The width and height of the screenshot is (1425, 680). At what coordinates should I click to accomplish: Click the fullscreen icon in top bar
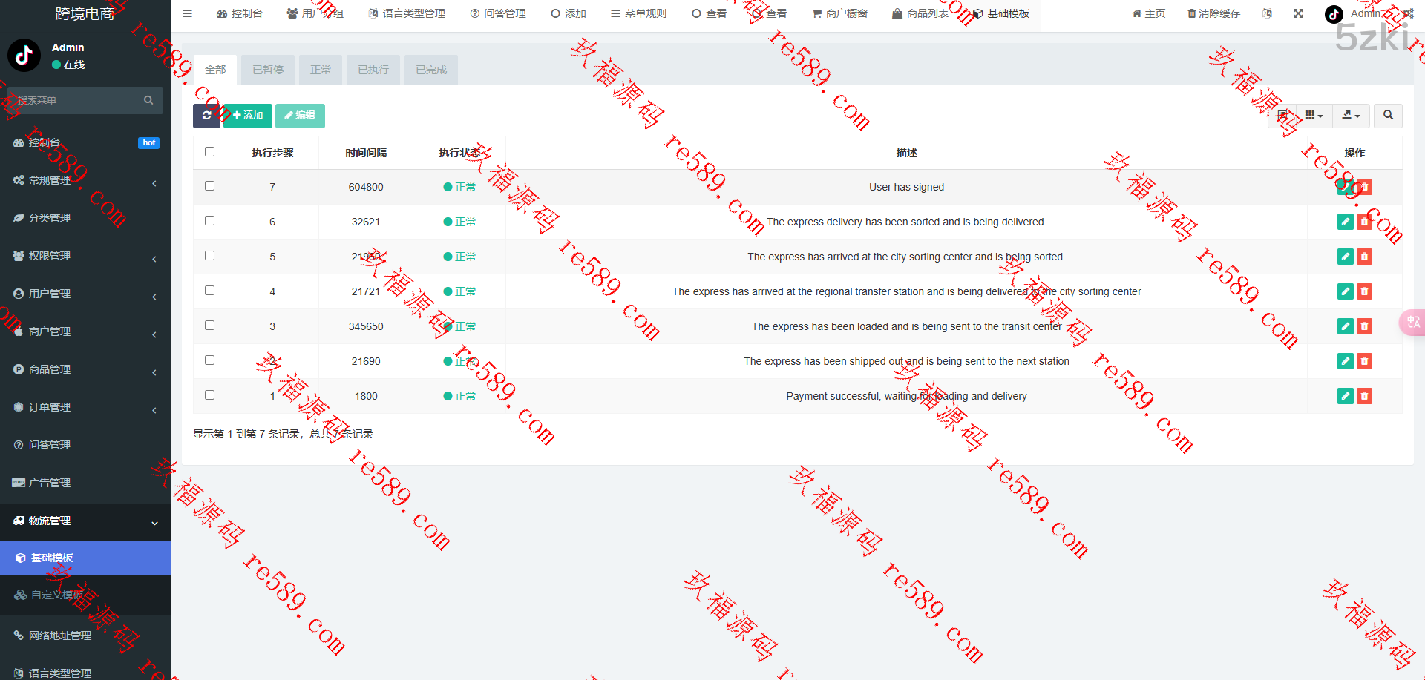1298,13
